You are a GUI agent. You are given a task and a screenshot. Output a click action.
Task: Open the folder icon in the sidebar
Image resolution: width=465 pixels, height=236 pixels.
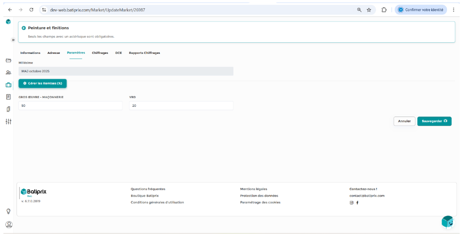click(x=8, y=61)
